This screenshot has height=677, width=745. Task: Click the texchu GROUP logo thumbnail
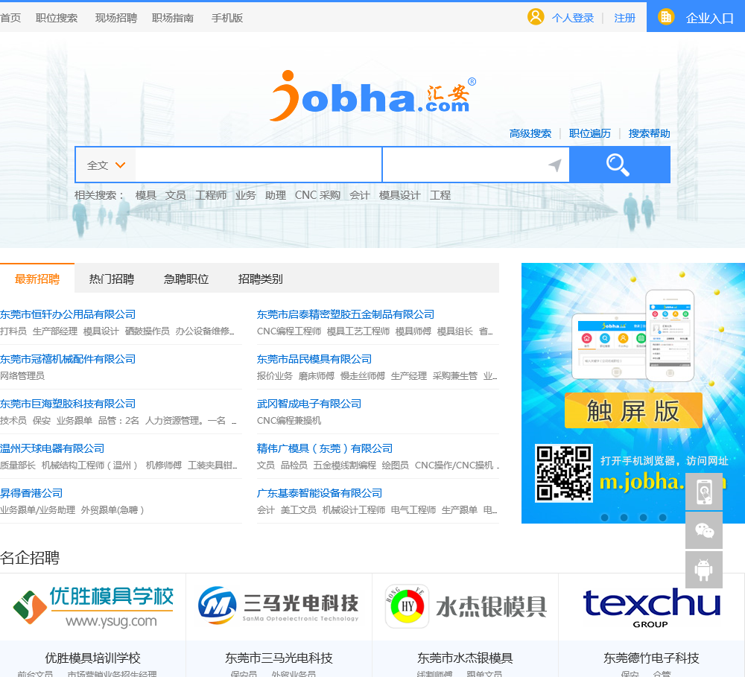651,608
